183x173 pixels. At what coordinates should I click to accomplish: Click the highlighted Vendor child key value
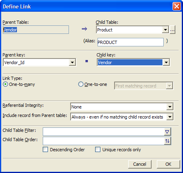[x=130, y=63]
